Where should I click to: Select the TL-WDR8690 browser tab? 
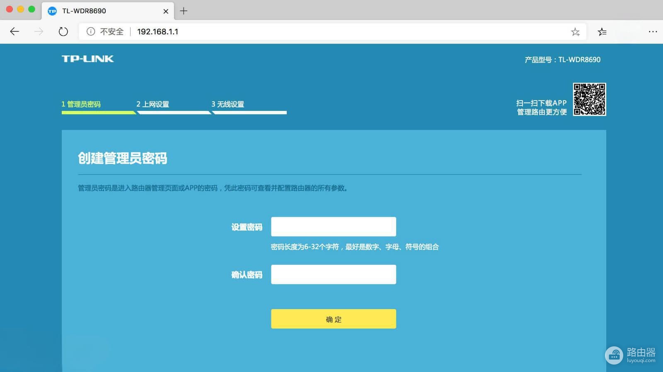click(x=108, y=11)
